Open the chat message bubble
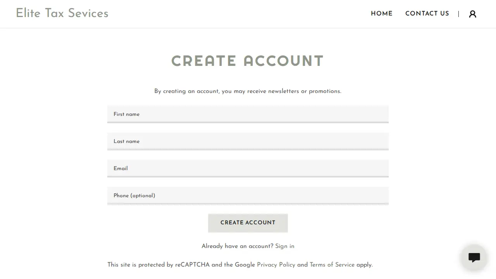 [474, 257]
